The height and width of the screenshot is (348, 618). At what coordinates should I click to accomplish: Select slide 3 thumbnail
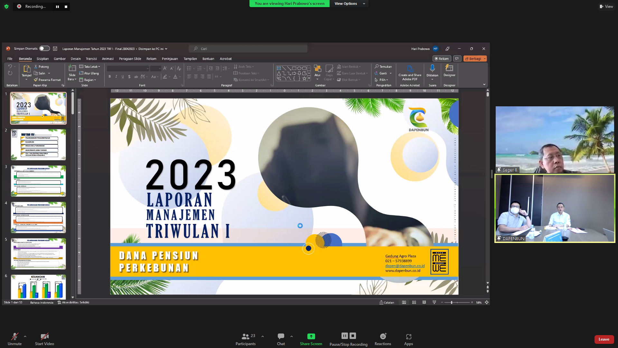pyautogui.click(x=38, y=181)
